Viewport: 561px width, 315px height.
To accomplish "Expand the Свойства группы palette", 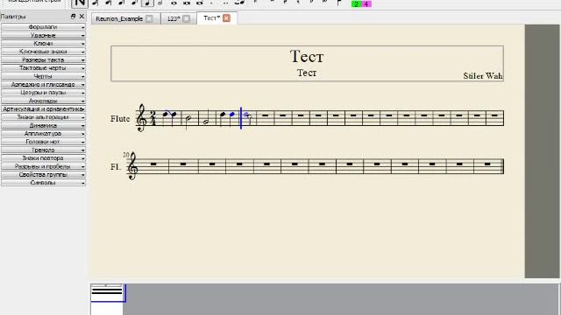I will 43,174.
